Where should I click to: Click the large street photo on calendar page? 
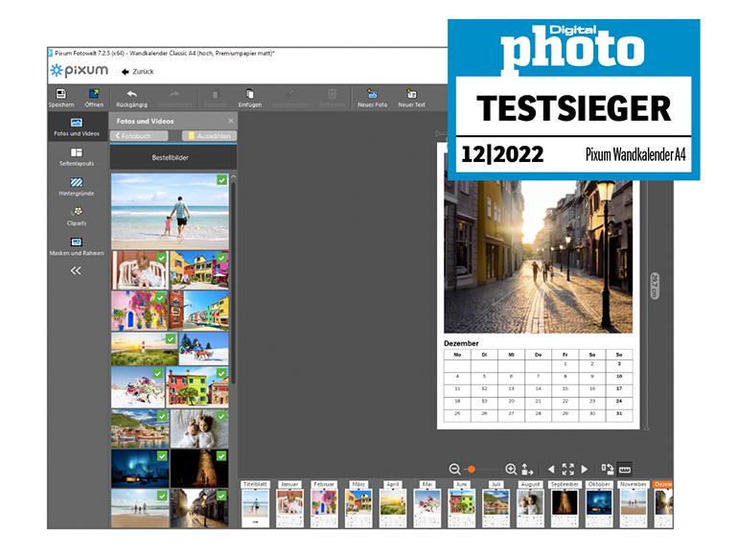point(538,257)
